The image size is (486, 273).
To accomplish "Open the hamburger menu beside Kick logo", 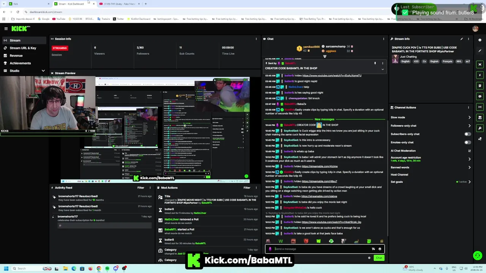I will pos(6,28).
